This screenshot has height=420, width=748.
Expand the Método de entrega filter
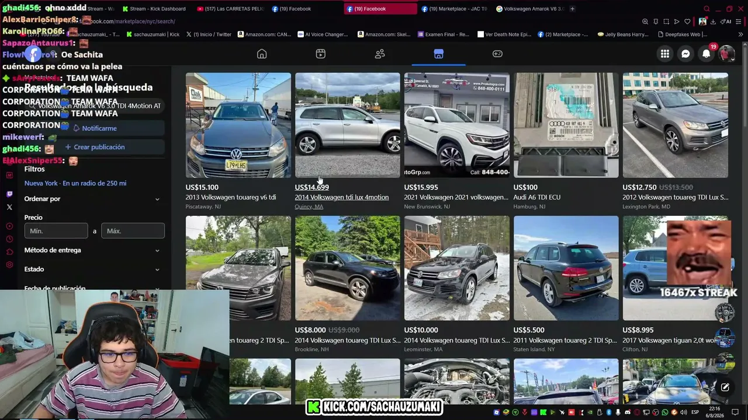coord(92,250)
